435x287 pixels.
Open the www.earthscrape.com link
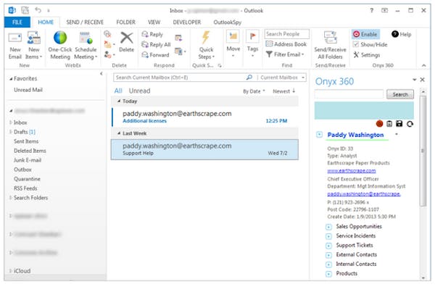[x=351, y=170]
